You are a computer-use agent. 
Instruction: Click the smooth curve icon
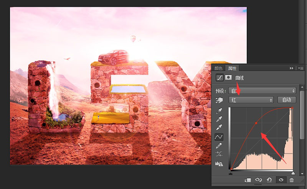(219, 154)
